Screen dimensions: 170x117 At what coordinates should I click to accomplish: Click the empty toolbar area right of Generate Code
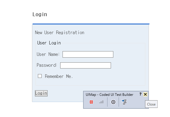click(x=136, y=102)
